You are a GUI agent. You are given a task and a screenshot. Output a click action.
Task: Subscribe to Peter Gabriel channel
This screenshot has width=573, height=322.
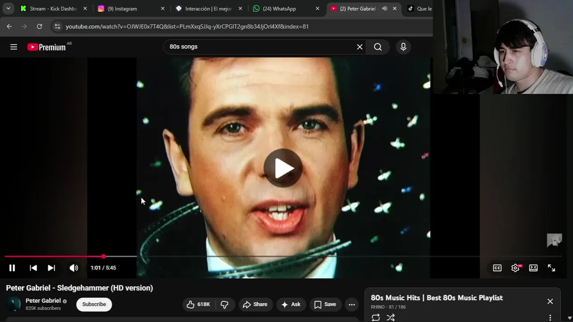pyautogui.click(x=94, y=304)
